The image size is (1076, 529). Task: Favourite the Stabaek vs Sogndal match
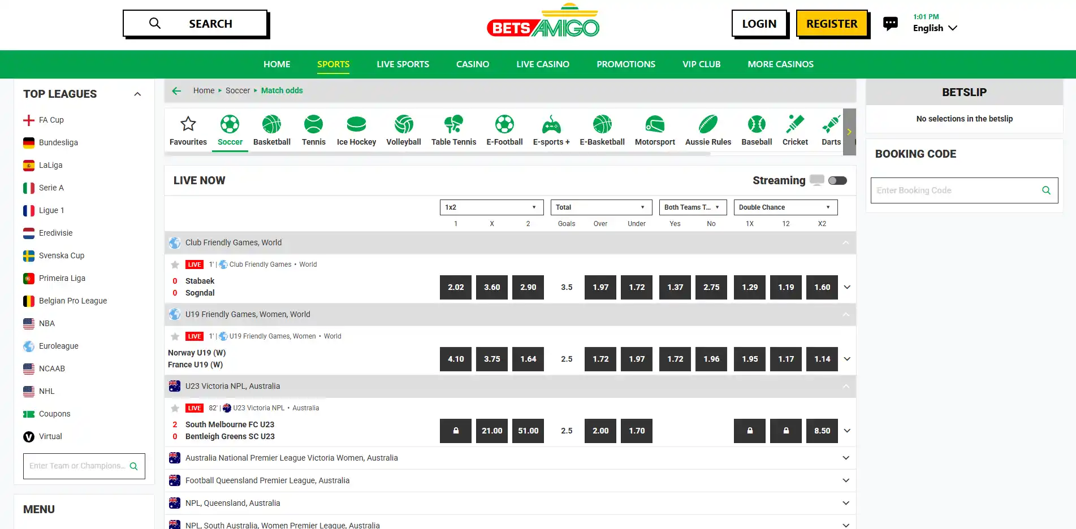[175, 264]
